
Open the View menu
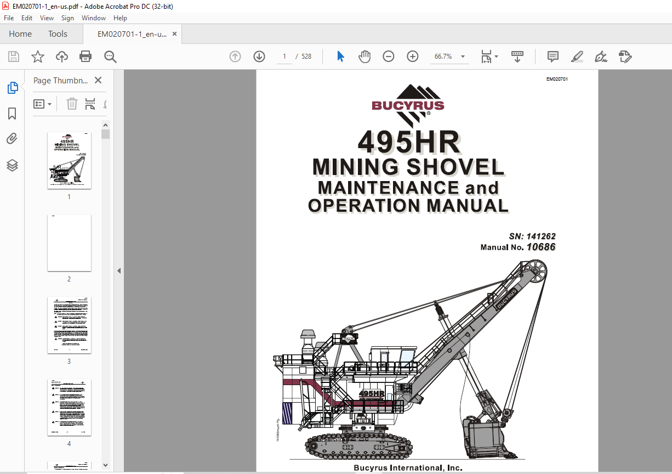(47, 18)
